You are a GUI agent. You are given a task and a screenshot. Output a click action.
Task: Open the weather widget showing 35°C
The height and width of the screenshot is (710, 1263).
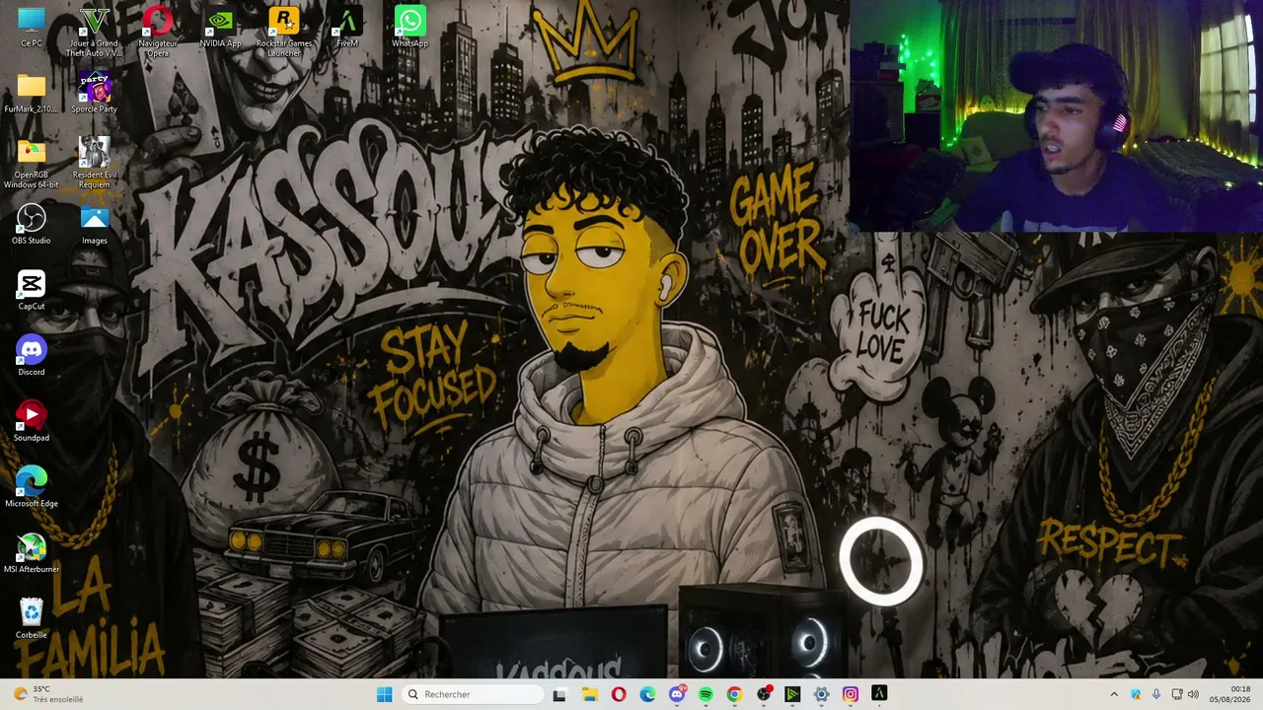tap(49, 694)
